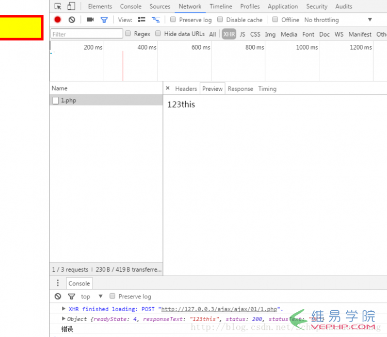Switch to the Elements tab
Image resolution: width=387 pixels, height=337 pixels.
click(100, 6)
